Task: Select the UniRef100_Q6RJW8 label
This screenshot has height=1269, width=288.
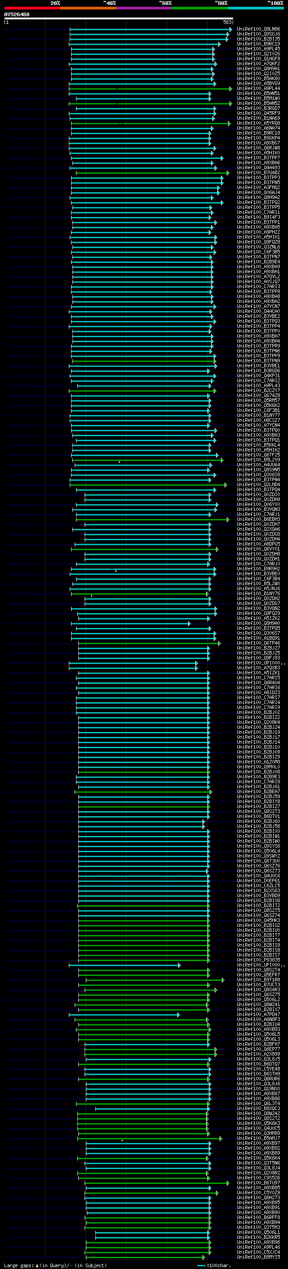Action: tap(258, 148)
